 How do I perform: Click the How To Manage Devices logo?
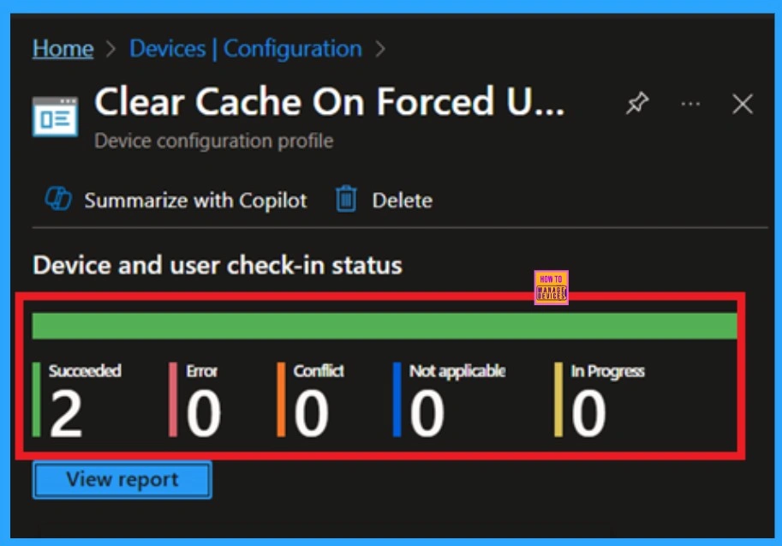(551, 288)
